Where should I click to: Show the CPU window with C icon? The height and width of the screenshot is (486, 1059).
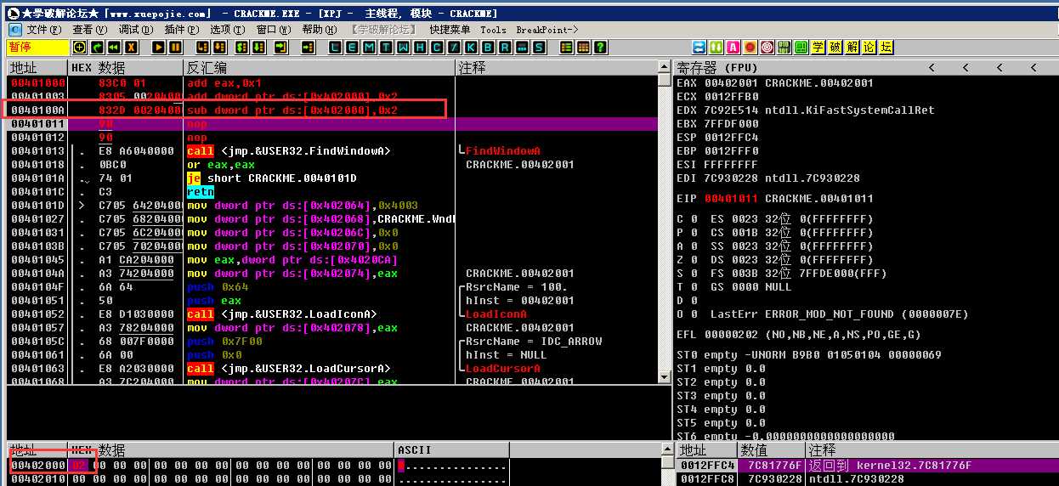437,48
